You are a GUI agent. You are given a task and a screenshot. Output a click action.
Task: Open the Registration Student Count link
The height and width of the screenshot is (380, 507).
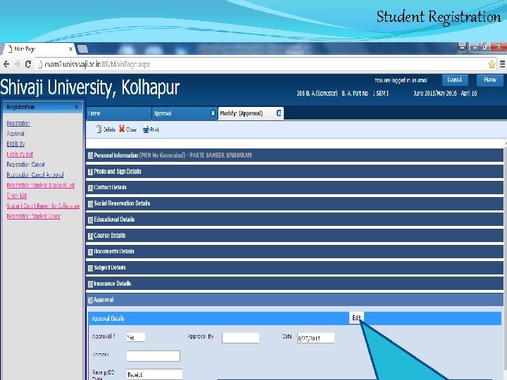pyautogui.click(x=34, y=216)
